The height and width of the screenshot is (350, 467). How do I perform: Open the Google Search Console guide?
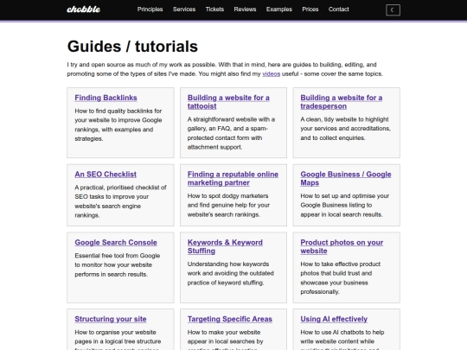(116, 242)
